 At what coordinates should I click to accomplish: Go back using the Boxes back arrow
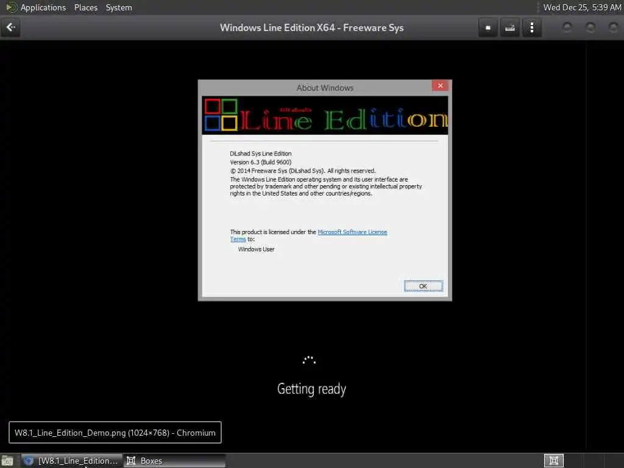(x=10, y=27)
